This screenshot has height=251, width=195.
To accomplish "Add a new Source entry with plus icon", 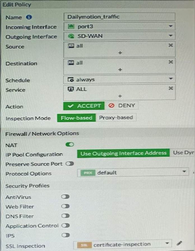I will [x=120, y=53].
